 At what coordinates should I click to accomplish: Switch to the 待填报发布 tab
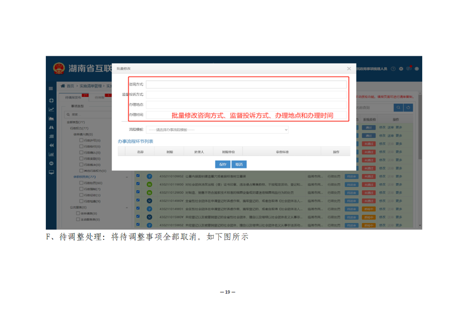pos(73,97)
